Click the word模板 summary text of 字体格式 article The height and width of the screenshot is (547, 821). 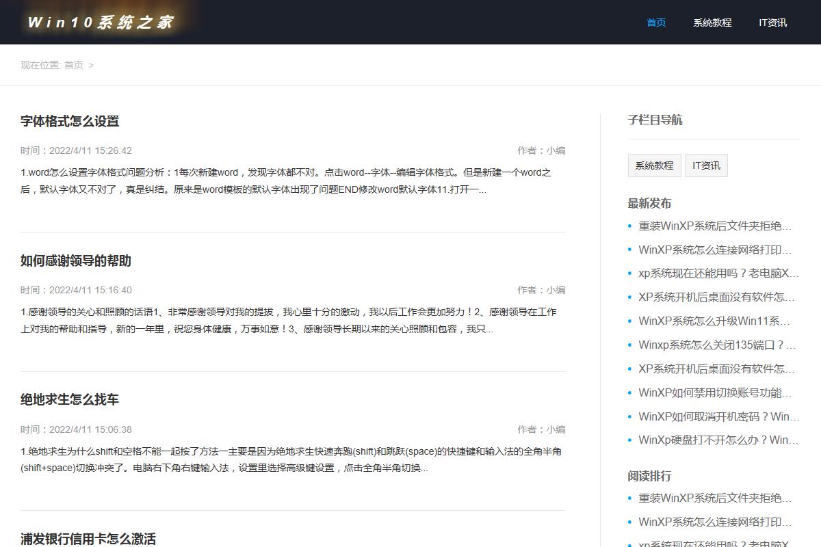(x=286, y=181)
